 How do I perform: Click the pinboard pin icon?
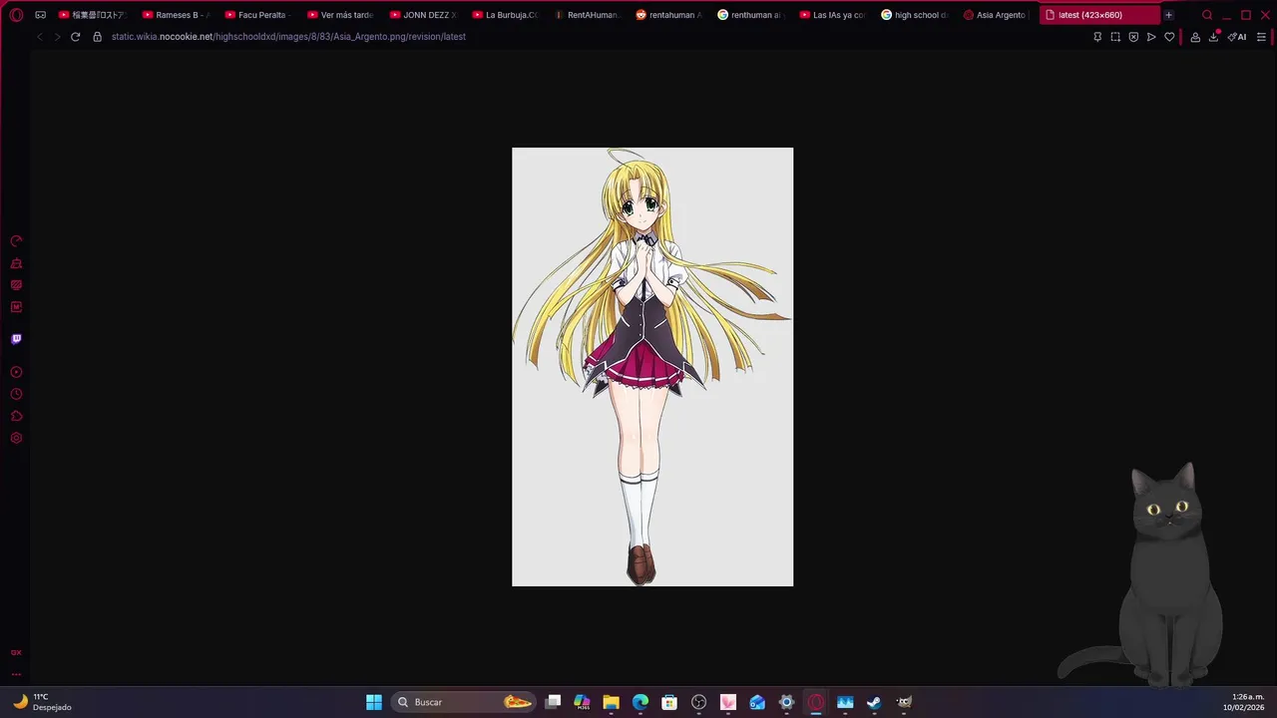(x=1097, y=37)
